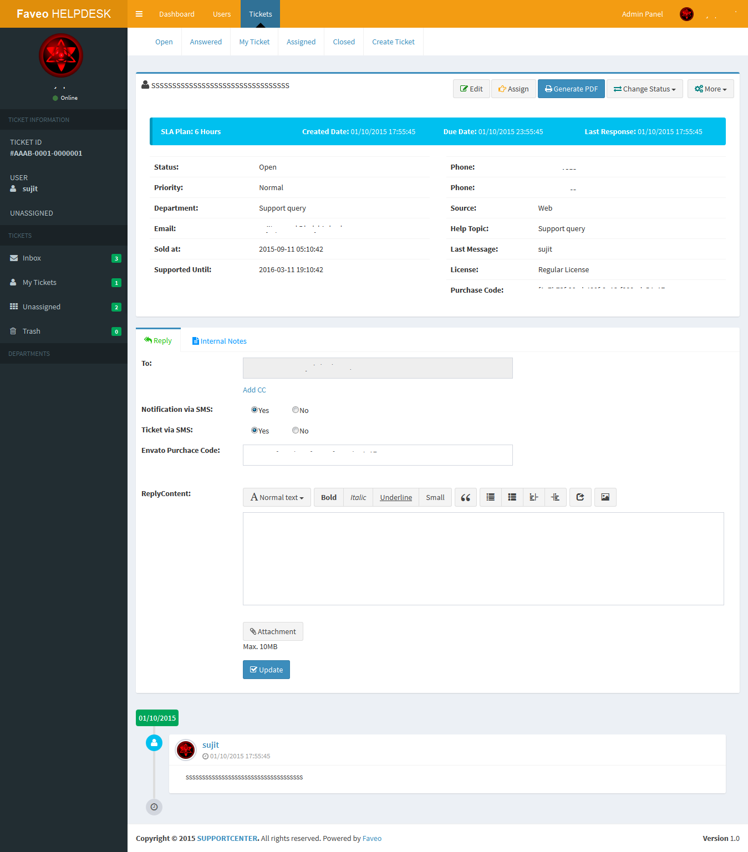Image resolution: width=748 pixels, height=852 pixels.
Task: Click the user icon beside ticket title
Action: coord(145,85)
